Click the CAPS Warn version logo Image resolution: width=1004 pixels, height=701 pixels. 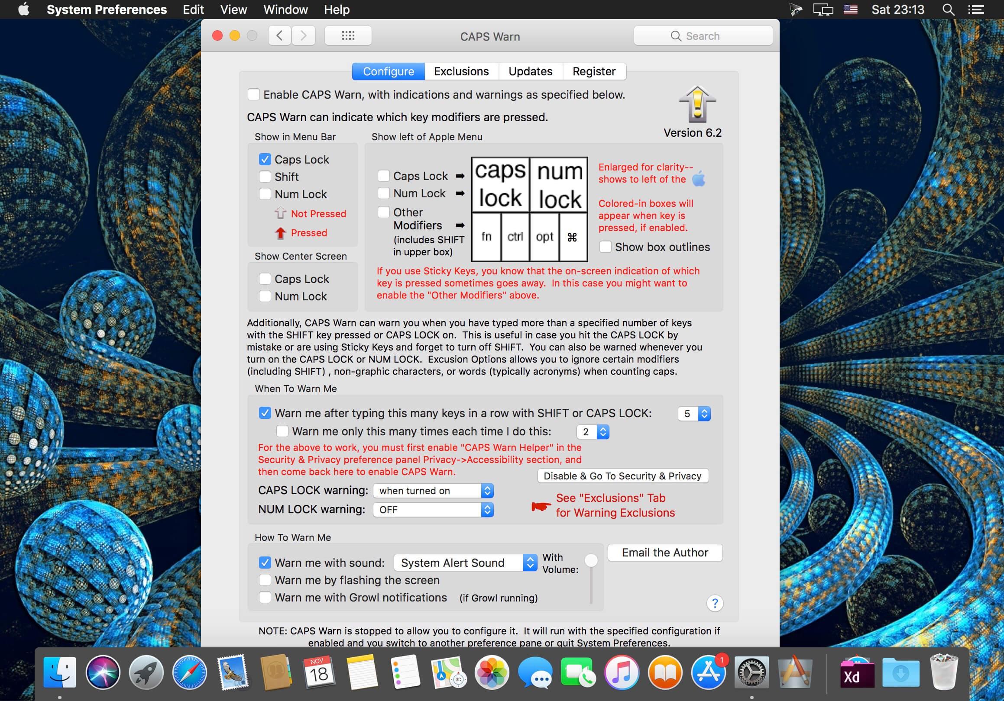click(697, 104)
